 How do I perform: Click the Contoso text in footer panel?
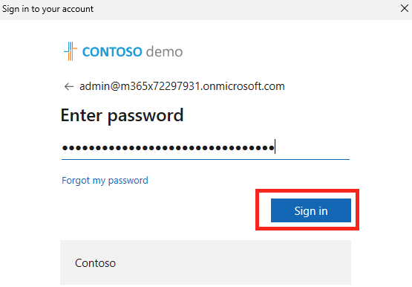(x=95, y=263)
